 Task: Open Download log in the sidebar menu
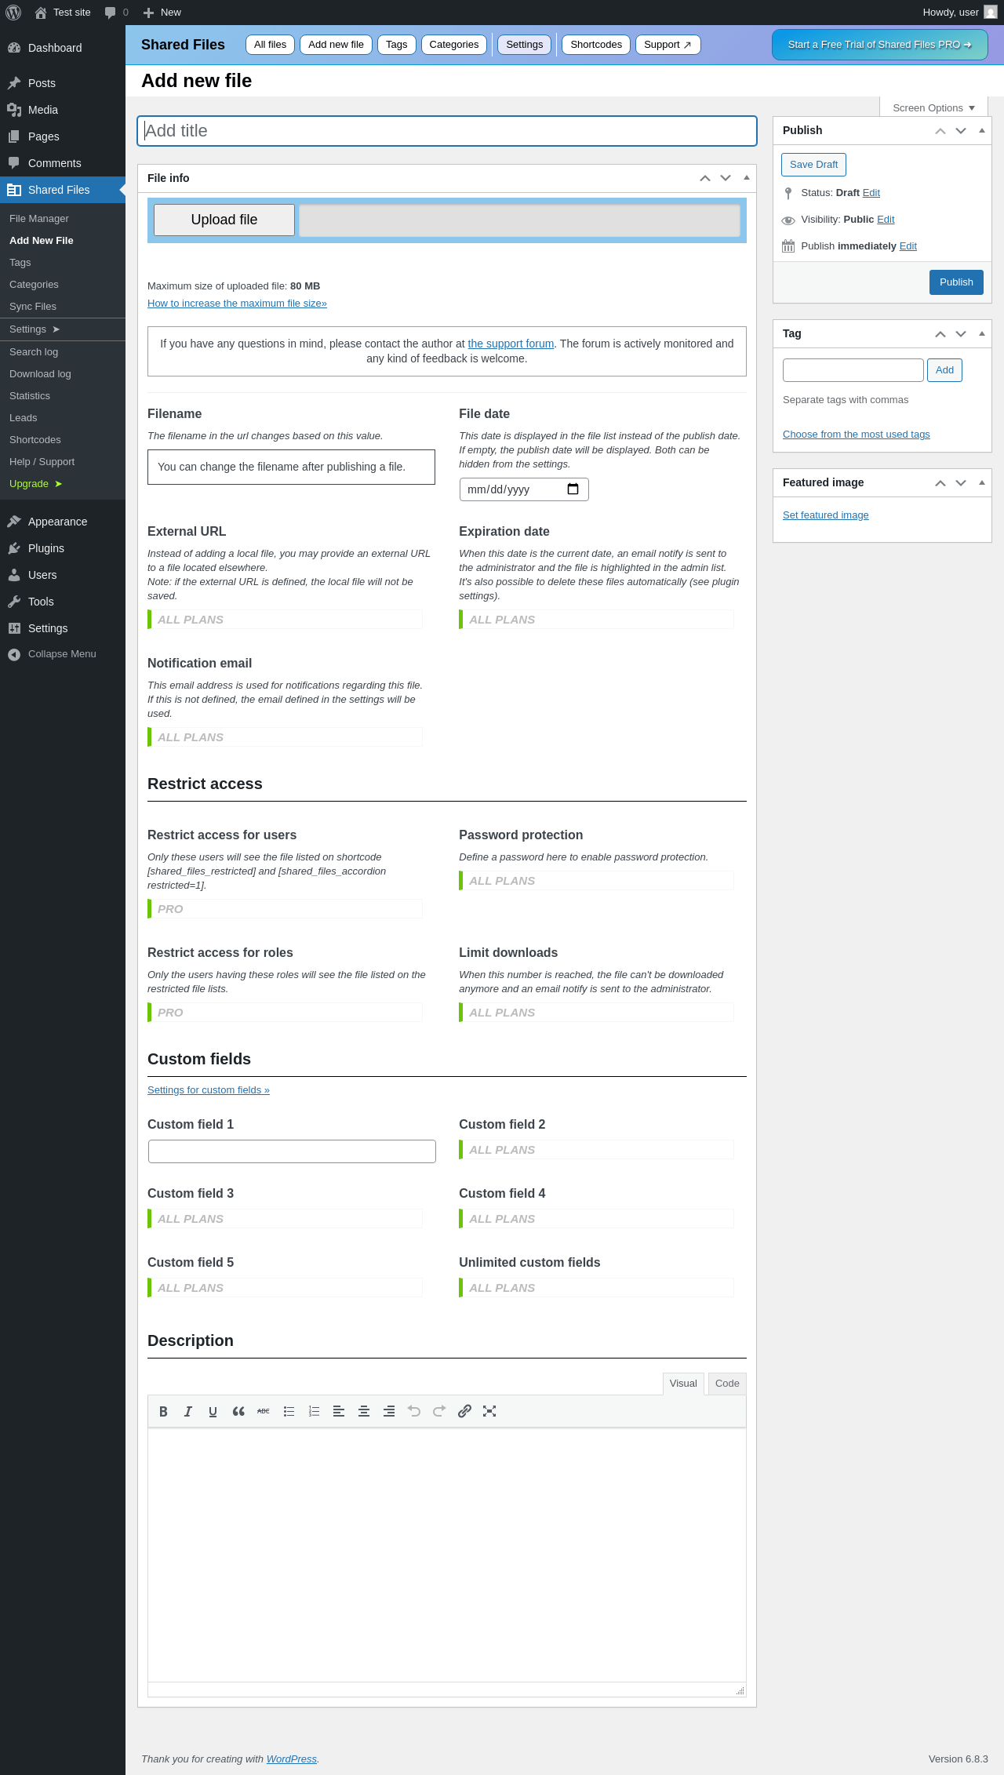(40, 374)
